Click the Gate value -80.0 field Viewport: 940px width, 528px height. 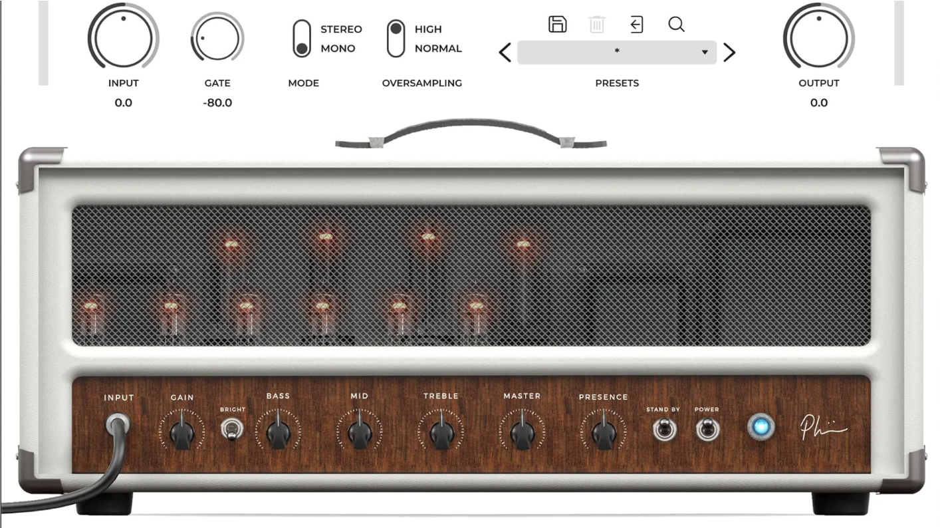pos(217,103)
